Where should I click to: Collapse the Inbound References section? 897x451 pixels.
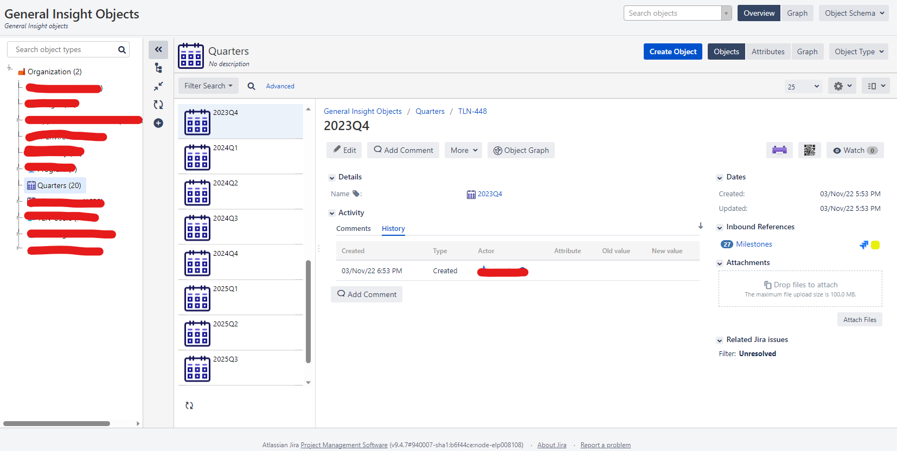click(x=720, y=227)
